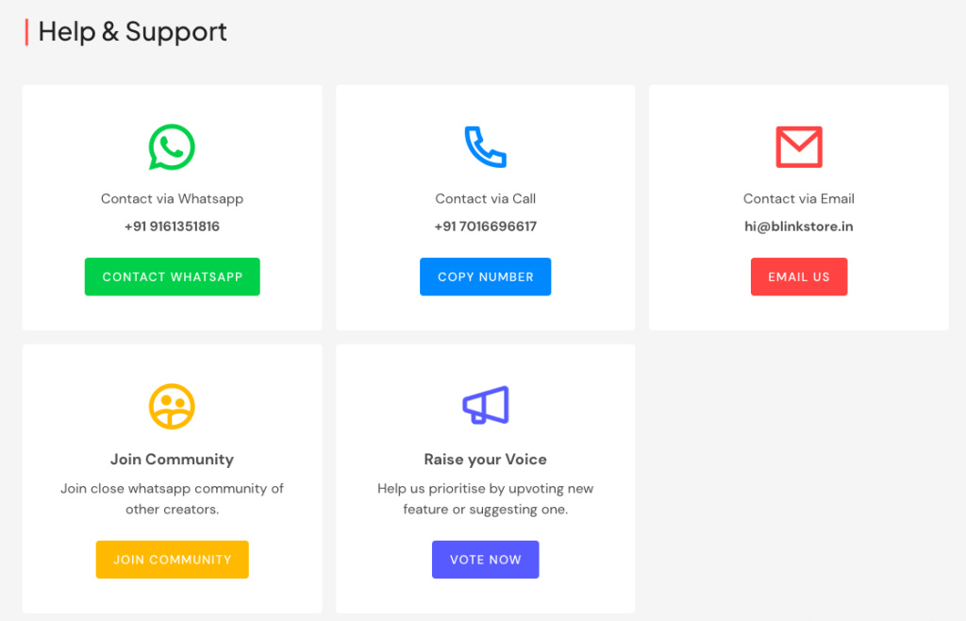Click the Contact via Email label

pyautogui.click(x=799, y=198)
